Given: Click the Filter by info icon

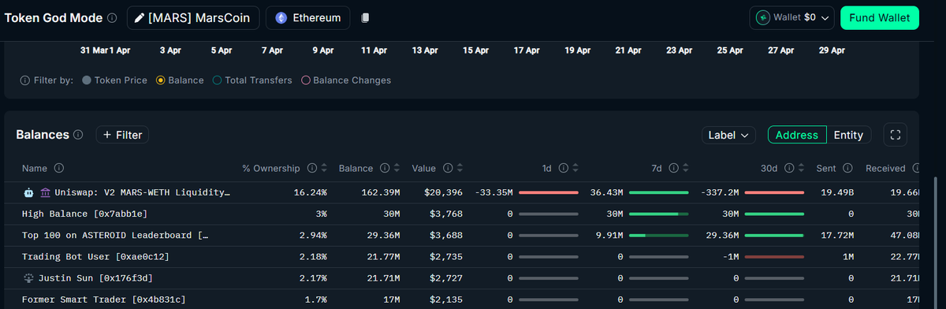Looking at the screenshot, I should coord(25,80).
